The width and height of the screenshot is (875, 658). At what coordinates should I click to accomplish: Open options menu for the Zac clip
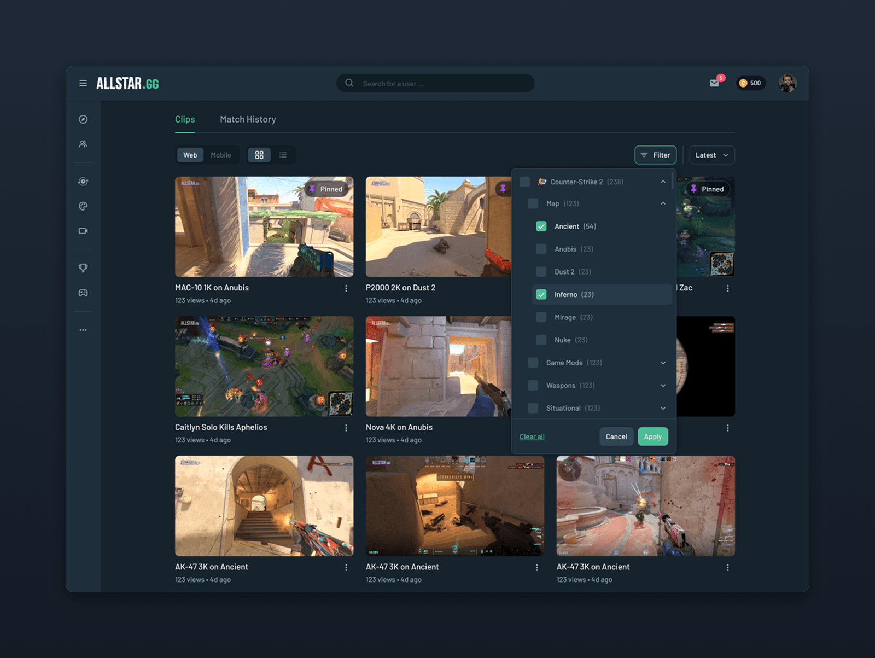pos(727,288)
